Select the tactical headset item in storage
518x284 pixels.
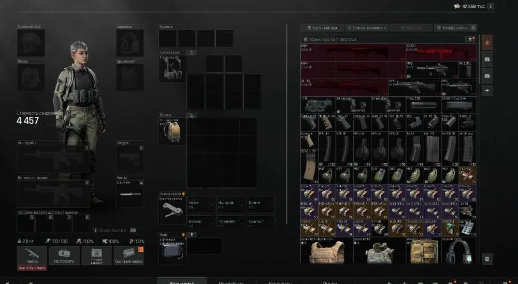point(459,250)
